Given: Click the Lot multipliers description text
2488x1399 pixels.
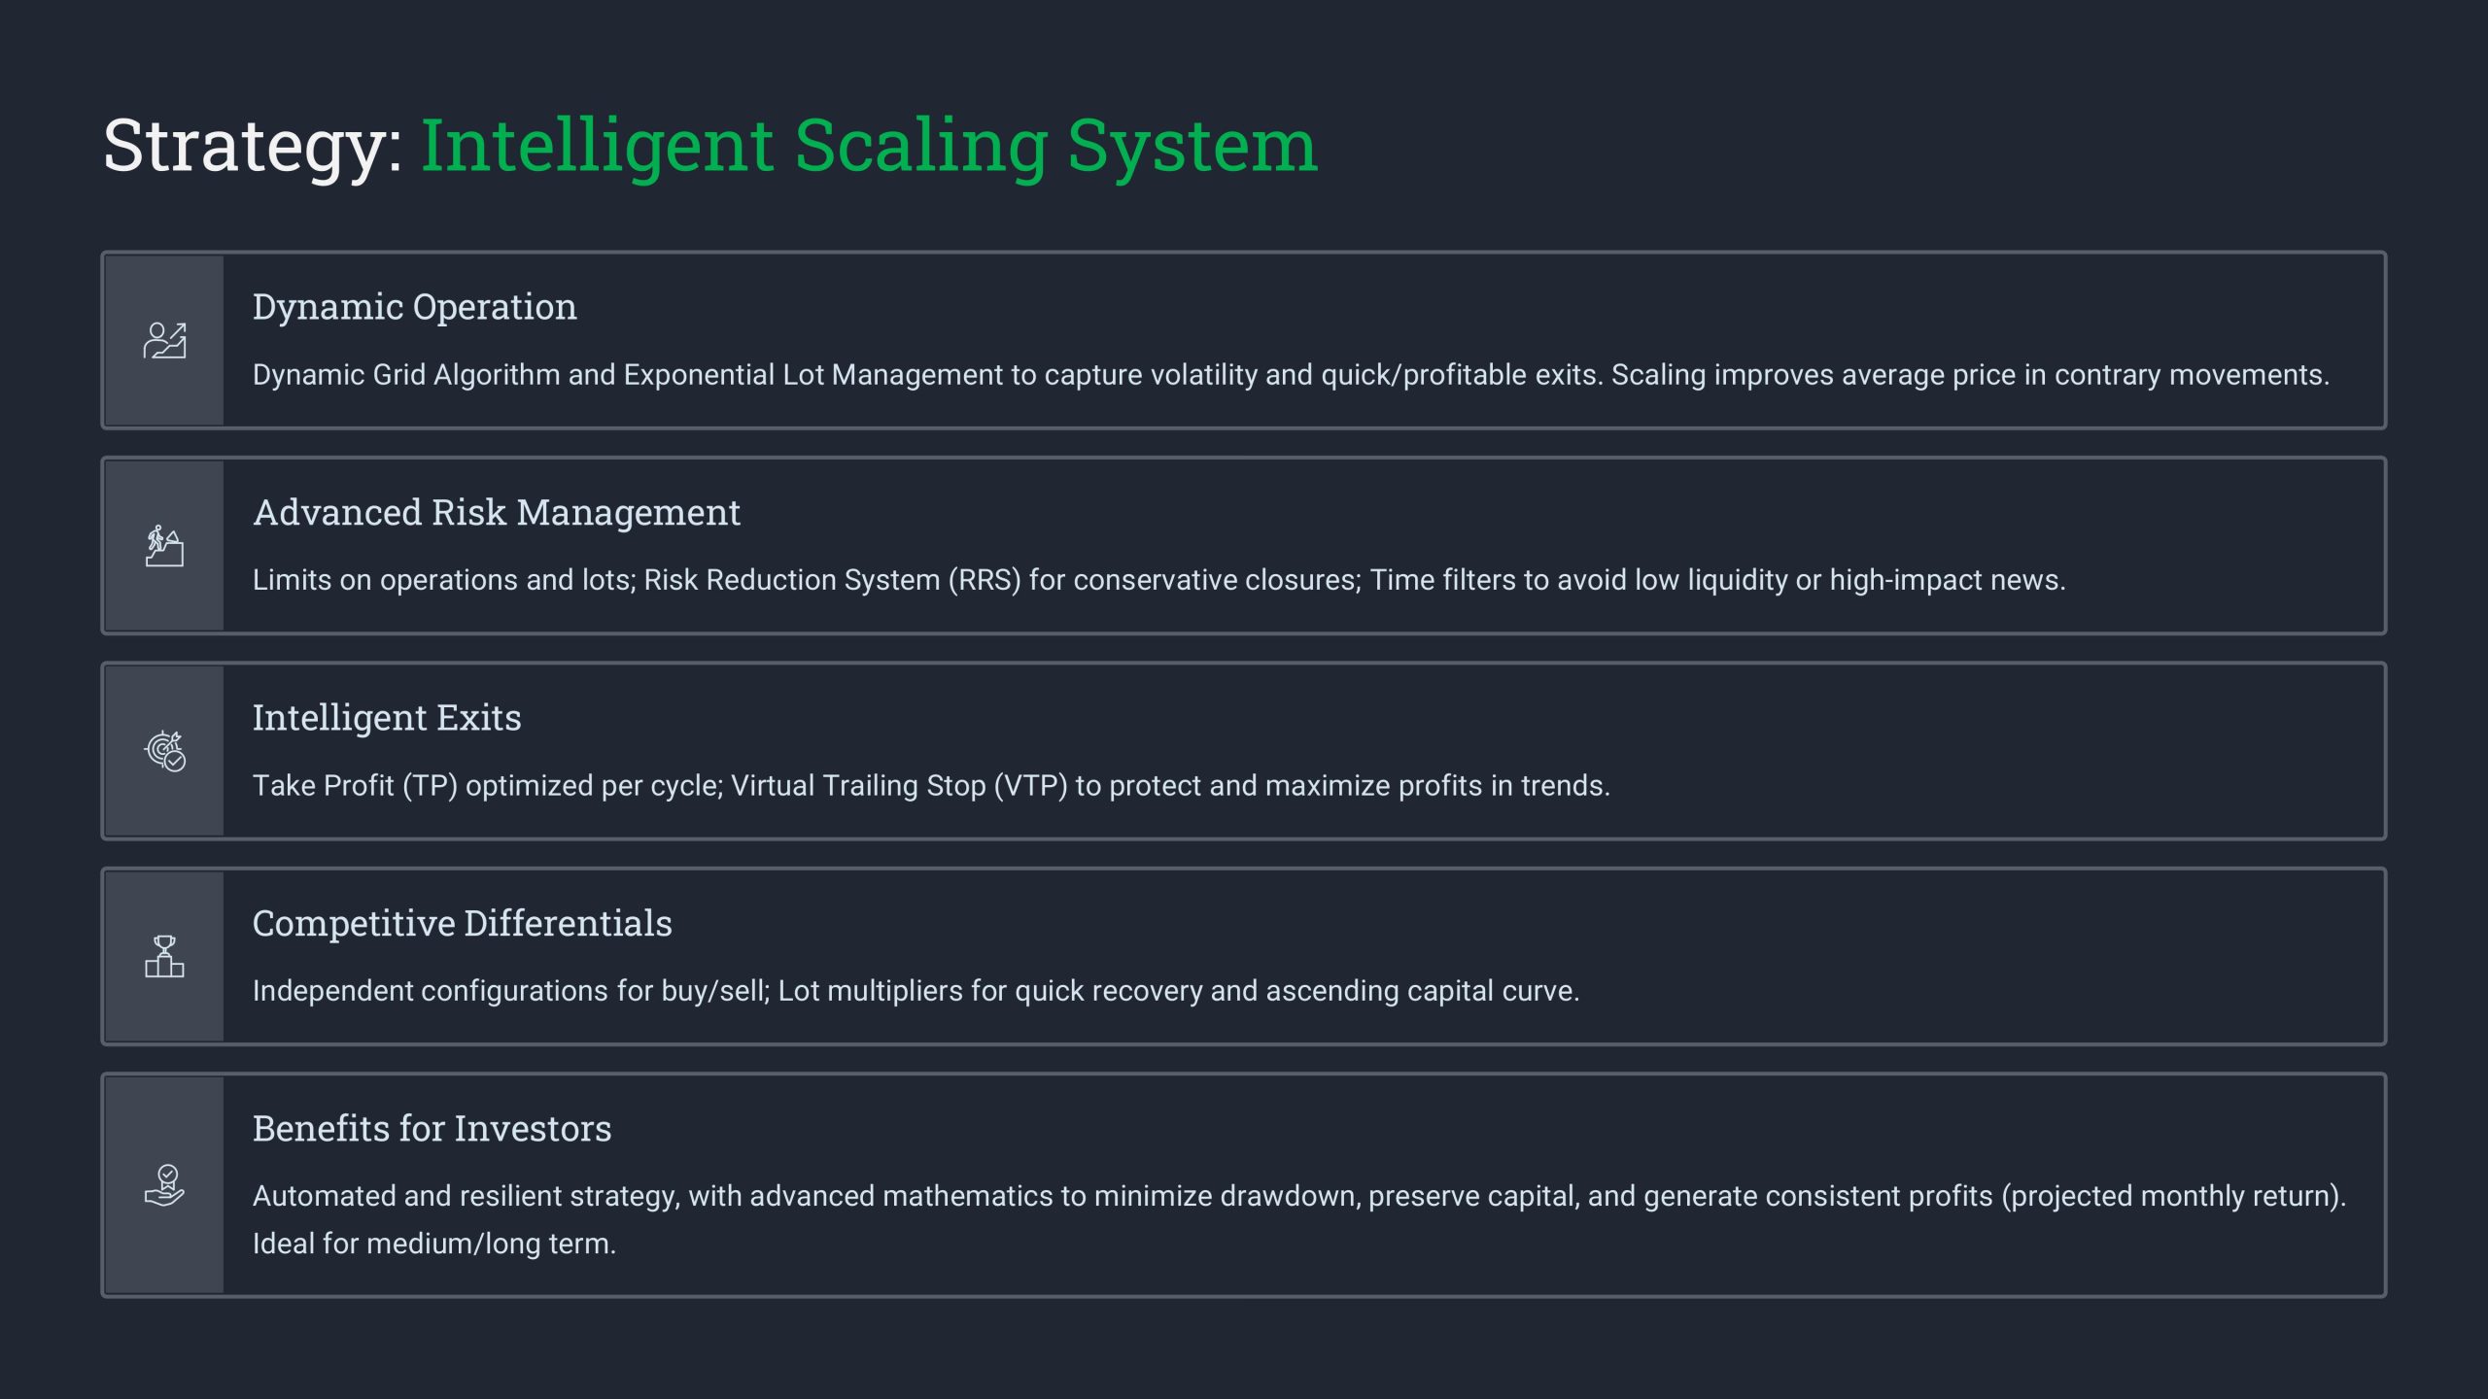Looking at the screenshot, I should [x=916, y=991].
